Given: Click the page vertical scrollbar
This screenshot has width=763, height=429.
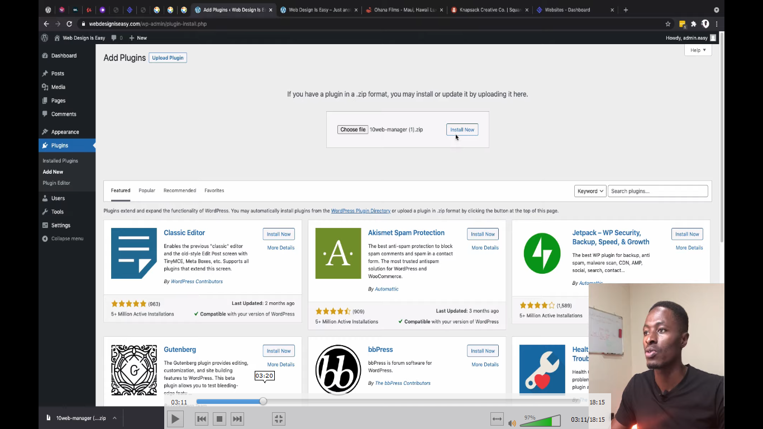Looking at the screenshot, I should click(x=721, y=137).
